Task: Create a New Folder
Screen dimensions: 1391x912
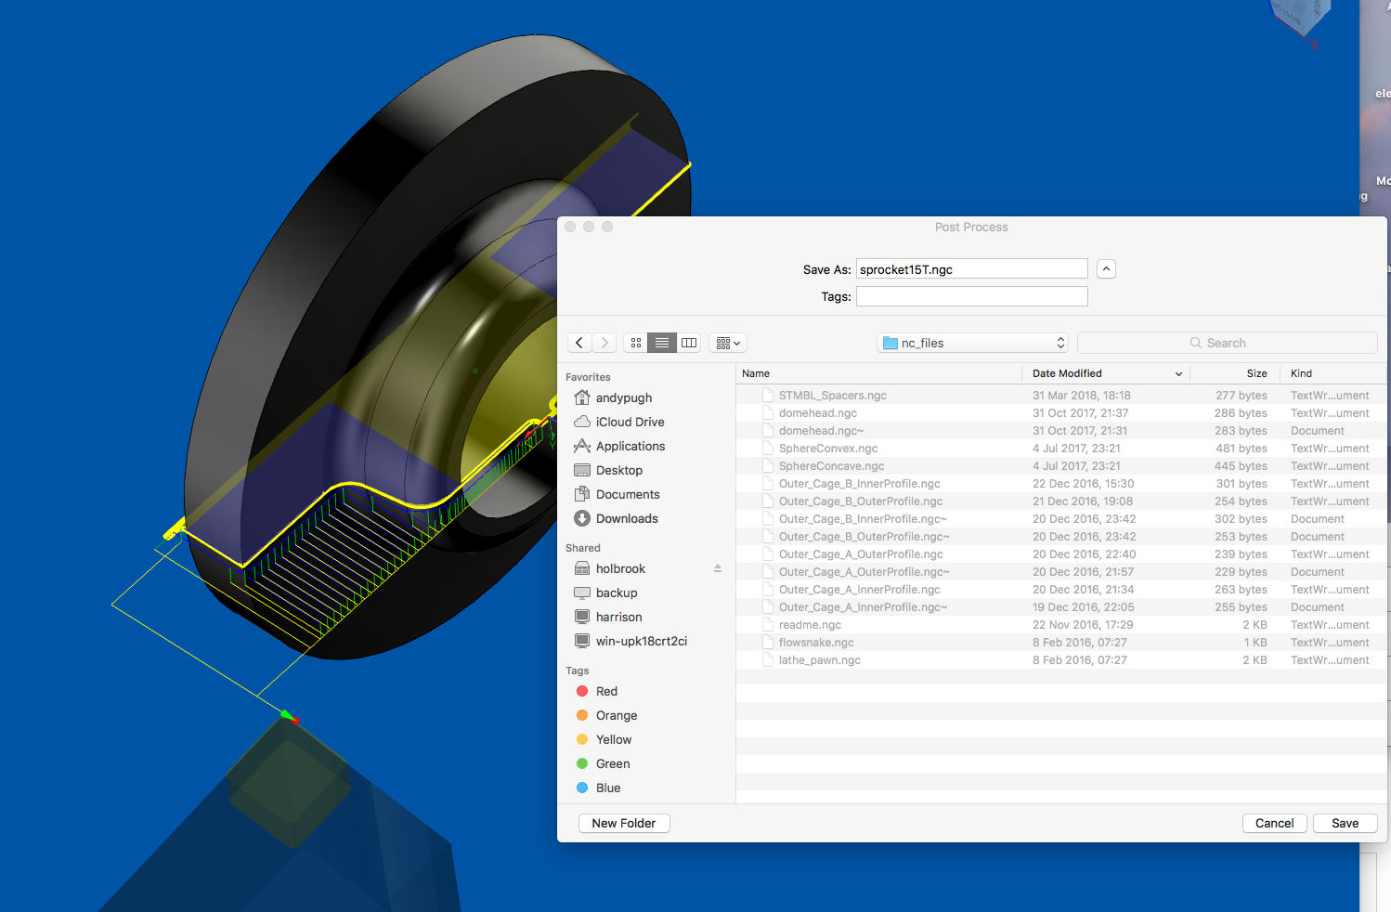Action: [624, 823]
